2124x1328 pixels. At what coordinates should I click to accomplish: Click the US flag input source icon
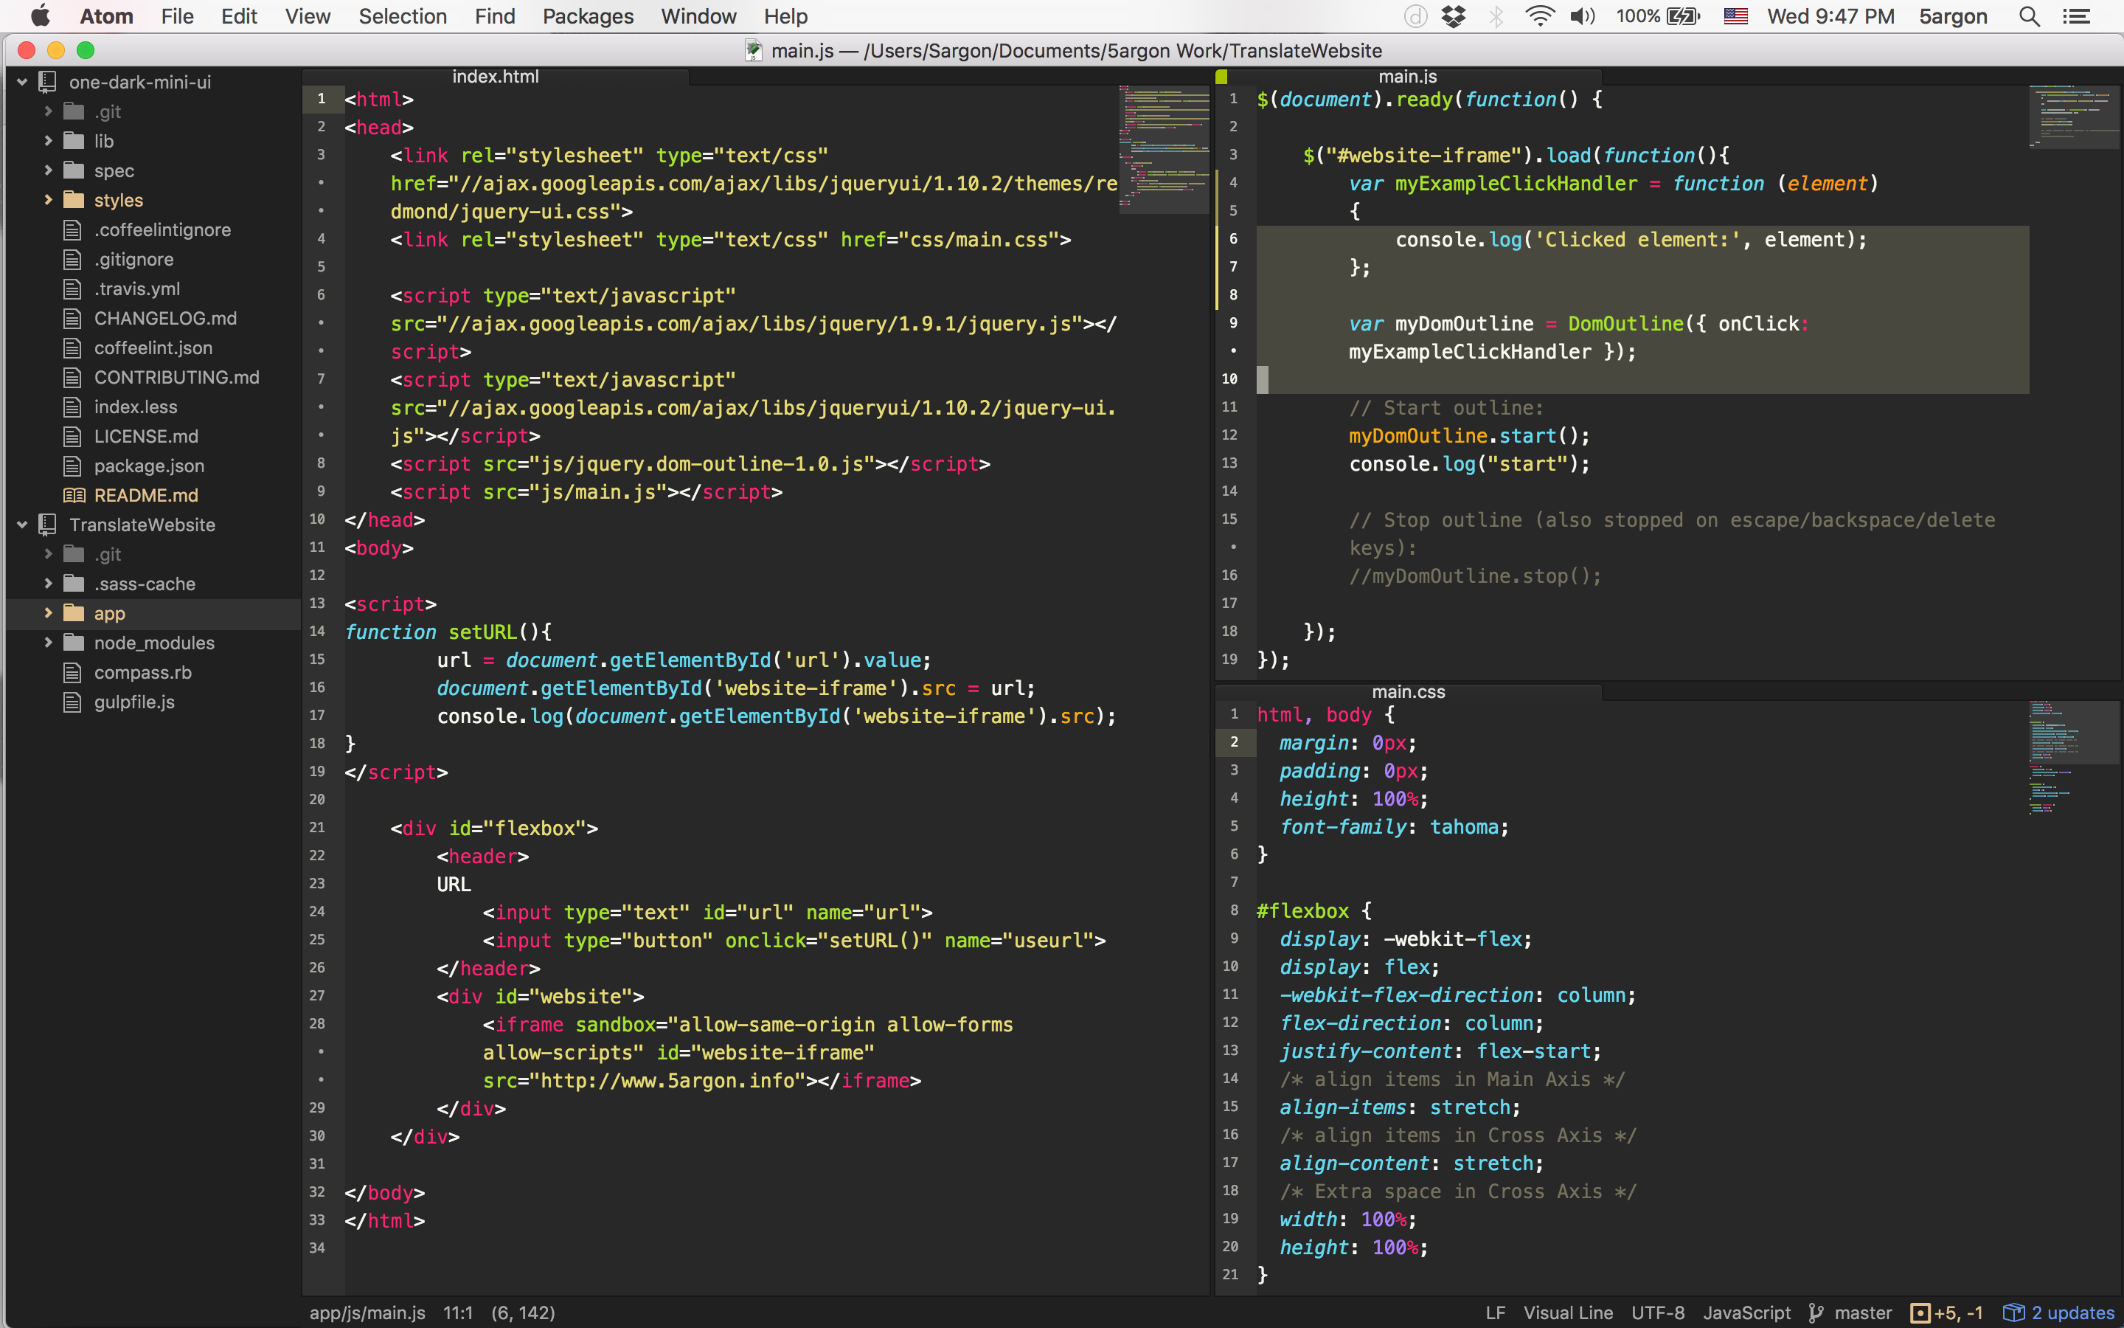tap(1735, 17)
